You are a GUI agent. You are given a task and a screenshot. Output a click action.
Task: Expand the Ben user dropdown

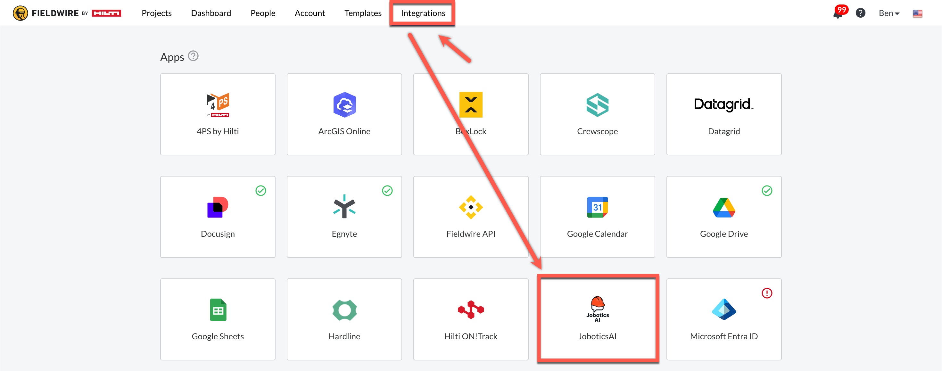click(x=888, y=13)
